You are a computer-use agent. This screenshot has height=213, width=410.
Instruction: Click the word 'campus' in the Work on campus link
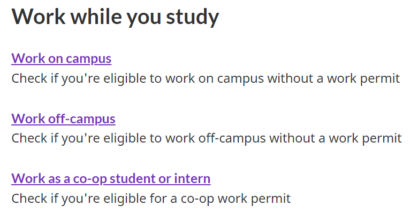(89, 59)
